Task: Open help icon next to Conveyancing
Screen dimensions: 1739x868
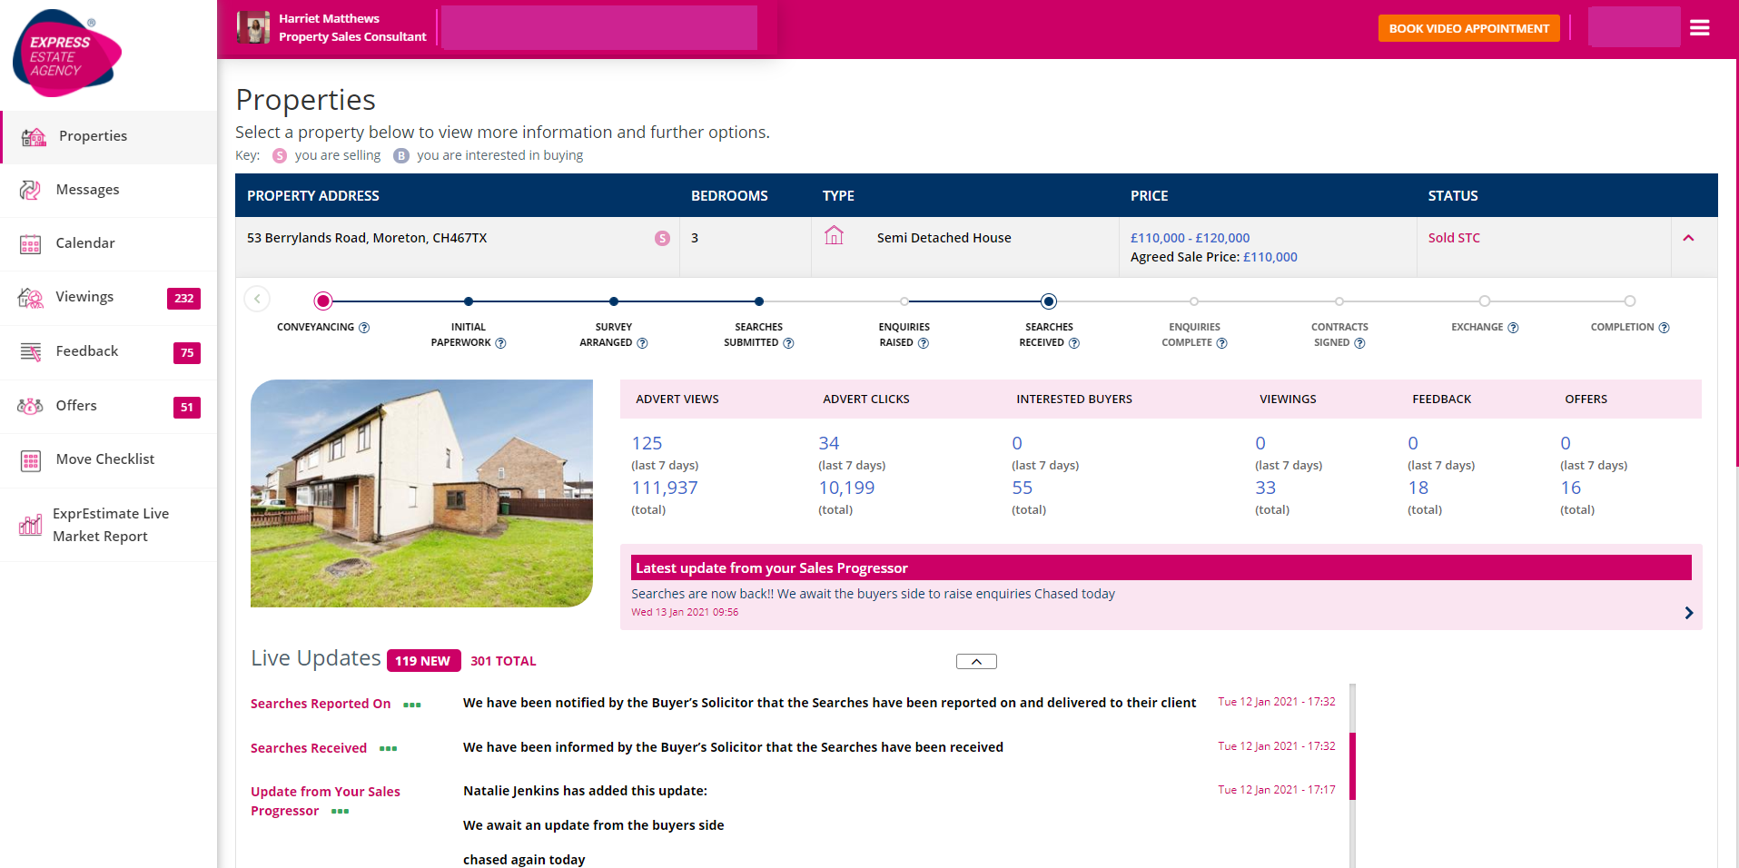Action: [x=364, y=328]
